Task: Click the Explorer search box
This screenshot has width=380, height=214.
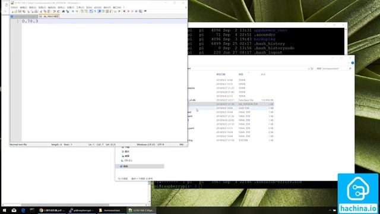Action: click(x=334, y=69)
